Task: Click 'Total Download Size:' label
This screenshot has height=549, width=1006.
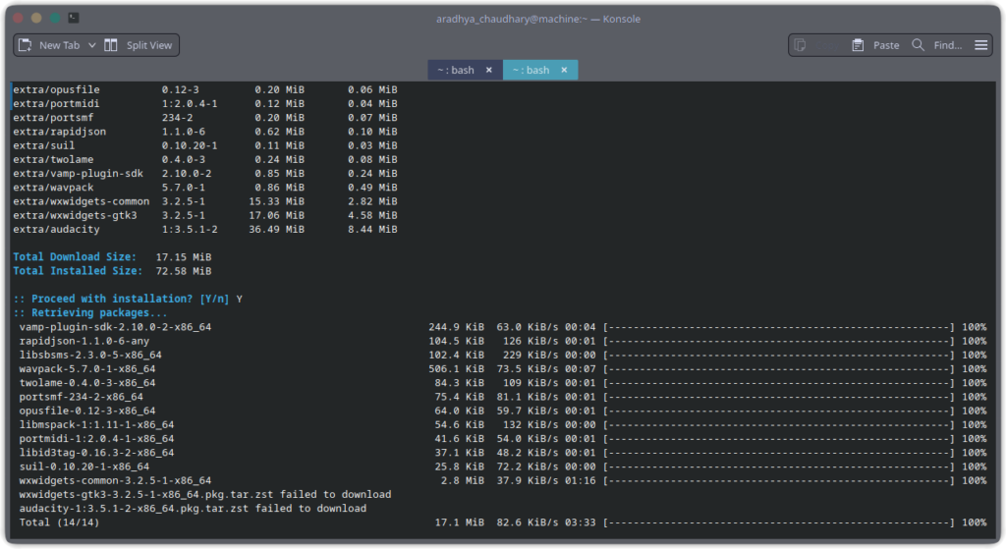Action: pyautogui.click(x=75, y=257)
